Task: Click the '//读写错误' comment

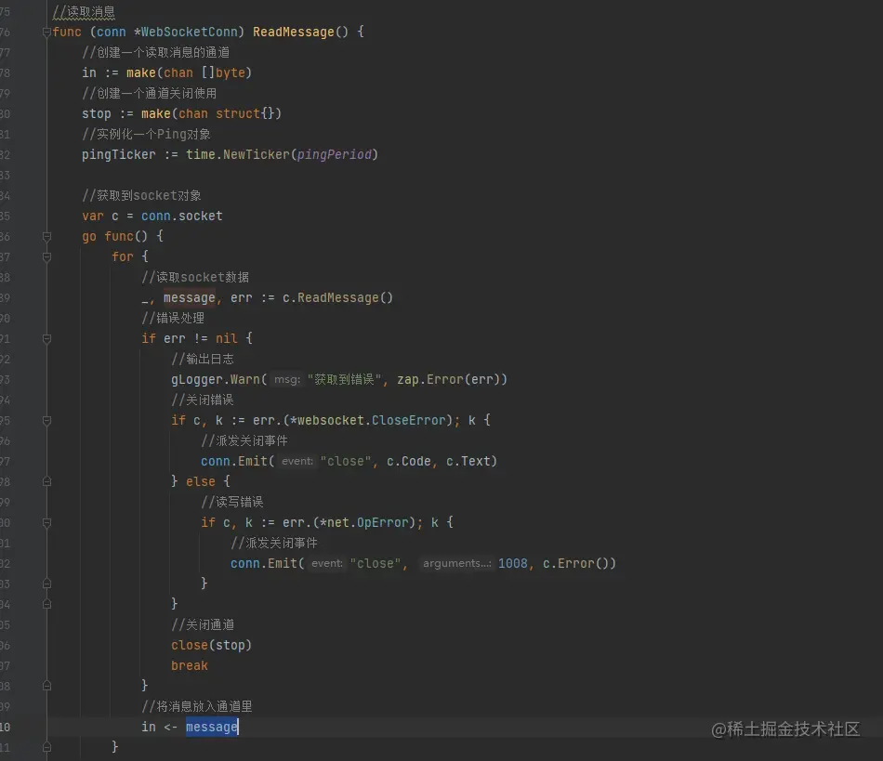Action: (232, 502)
